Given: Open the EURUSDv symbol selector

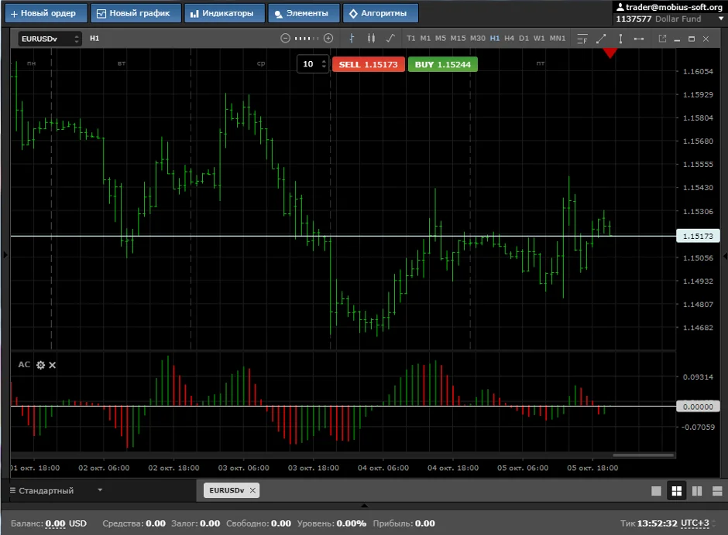Looking at the screenshot, I should (x=50, y=39).
